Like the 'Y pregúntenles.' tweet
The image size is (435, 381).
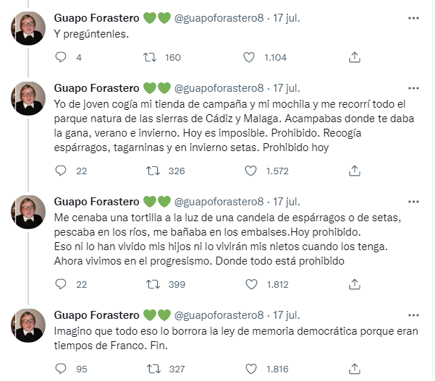(x=250, y=57)
